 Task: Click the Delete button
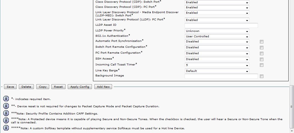[26, 87]
